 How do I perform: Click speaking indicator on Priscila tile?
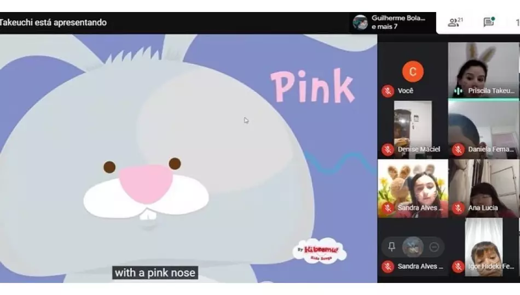click(458, 91)
